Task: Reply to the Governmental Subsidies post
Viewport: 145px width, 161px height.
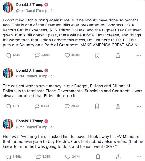Action: point(9,106)
